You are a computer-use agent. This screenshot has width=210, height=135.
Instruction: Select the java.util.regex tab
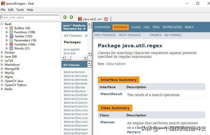click(93, 19)
